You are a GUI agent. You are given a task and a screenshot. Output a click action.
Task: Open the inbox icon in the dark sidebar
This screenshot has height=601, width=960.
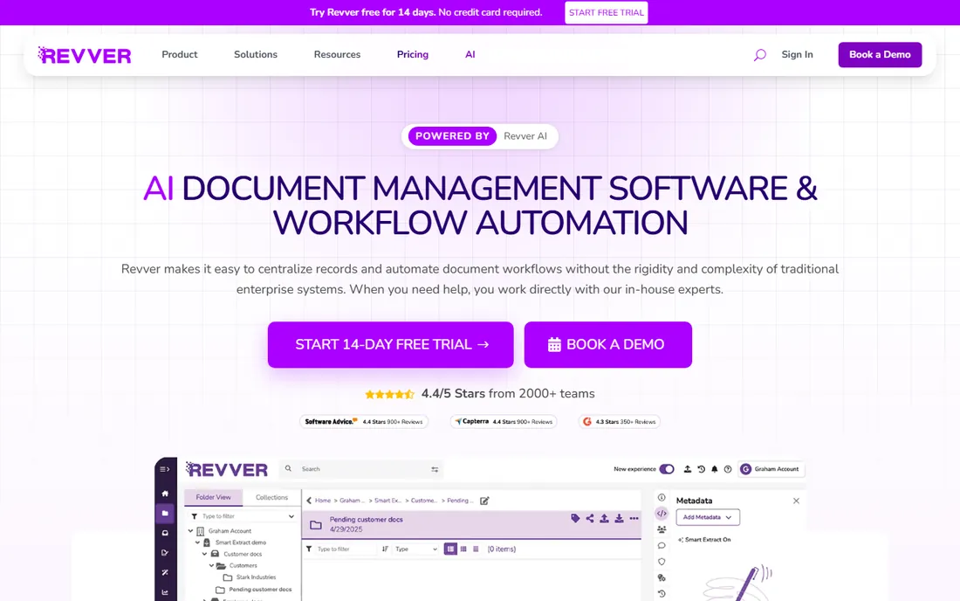click(165, 533)
